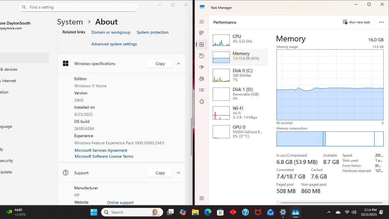Open the Processes page in Task Manager
Screen dimensions: 389x219
[x=202, y=33]
